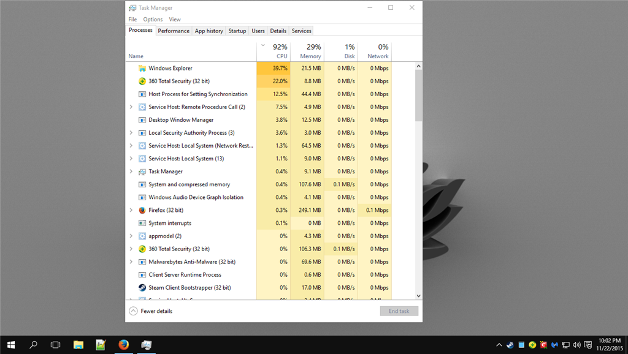The height and width of the screenshot is (354, 628).
Task: Click Host Process for Setting Synchronization icon
Action: tap(142, 94)
